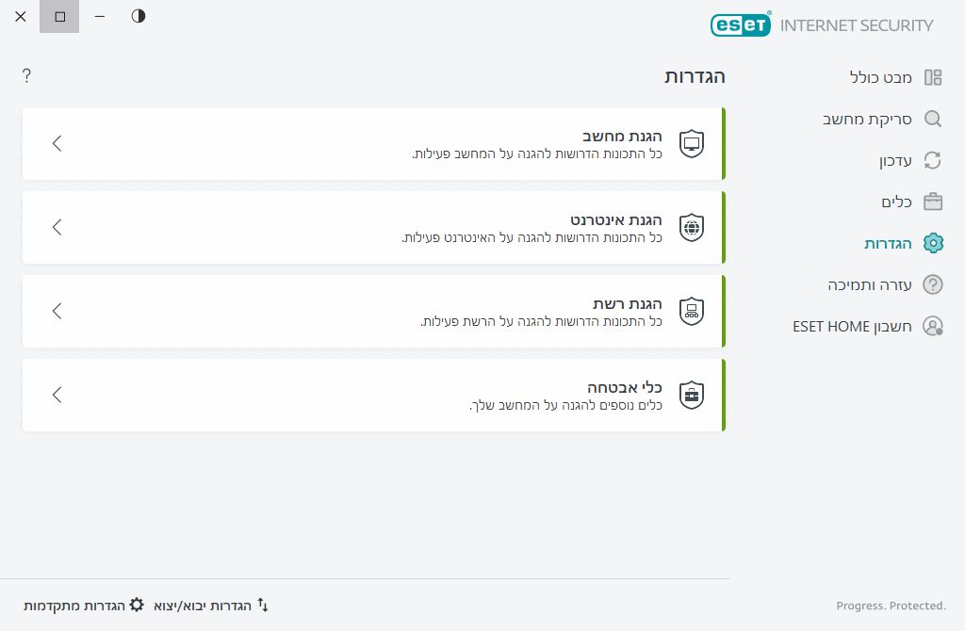Open עזרה ותמיכה question mark icon
The height and width of the screenshot is (631, 965).
click(x=933, y=284)
